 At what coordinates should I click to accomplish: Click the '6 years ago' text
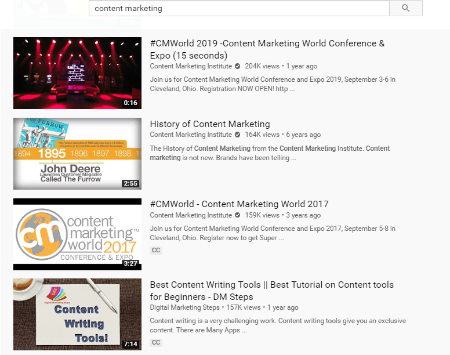coord(303,135)
